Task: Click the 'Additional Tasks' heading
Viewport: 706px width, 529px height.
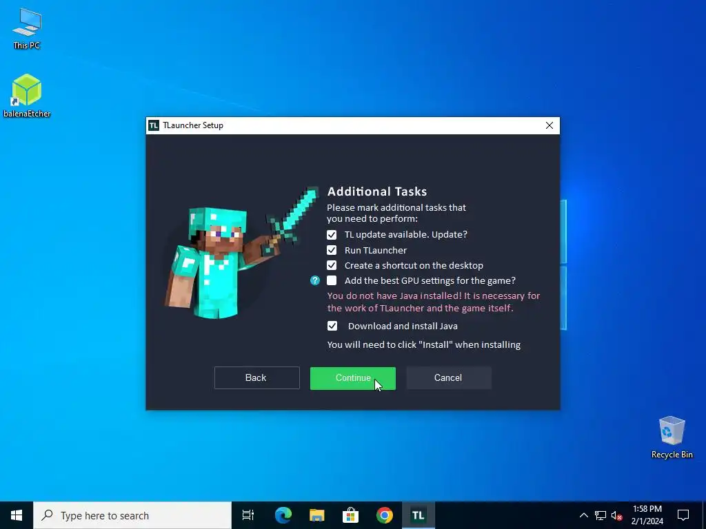Action: 377,191
